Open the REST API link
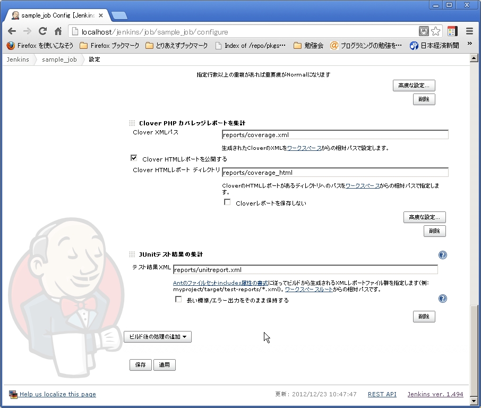The image size is (481, 408). (382, 394)
